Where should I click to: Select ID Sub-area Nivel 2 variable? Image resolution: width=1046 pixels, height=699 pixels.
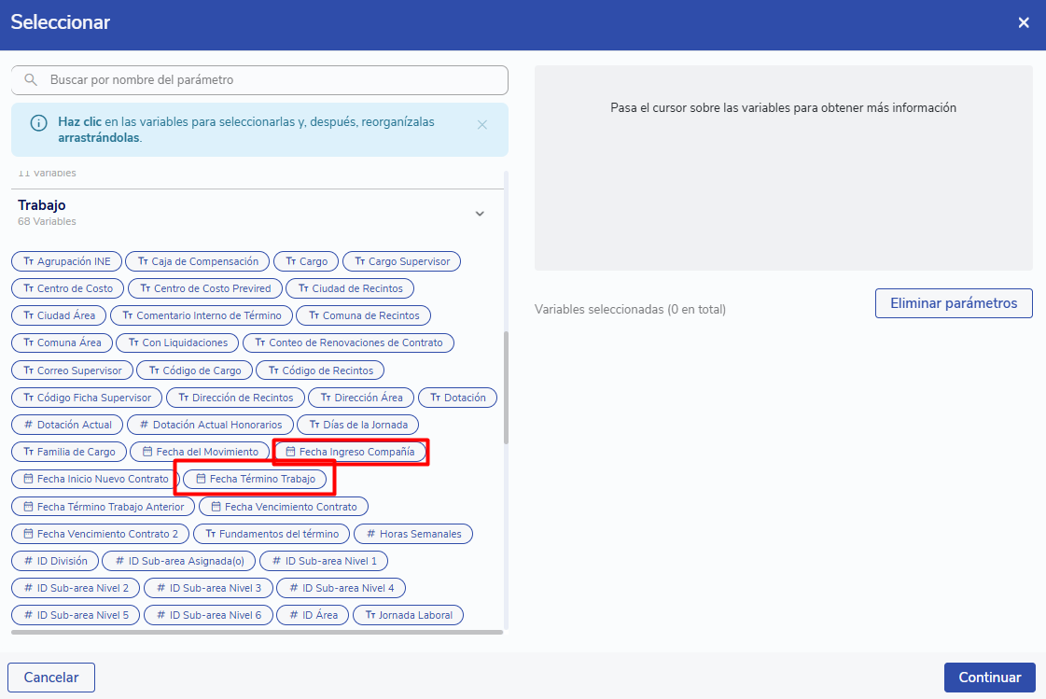(x=76, y=588)
